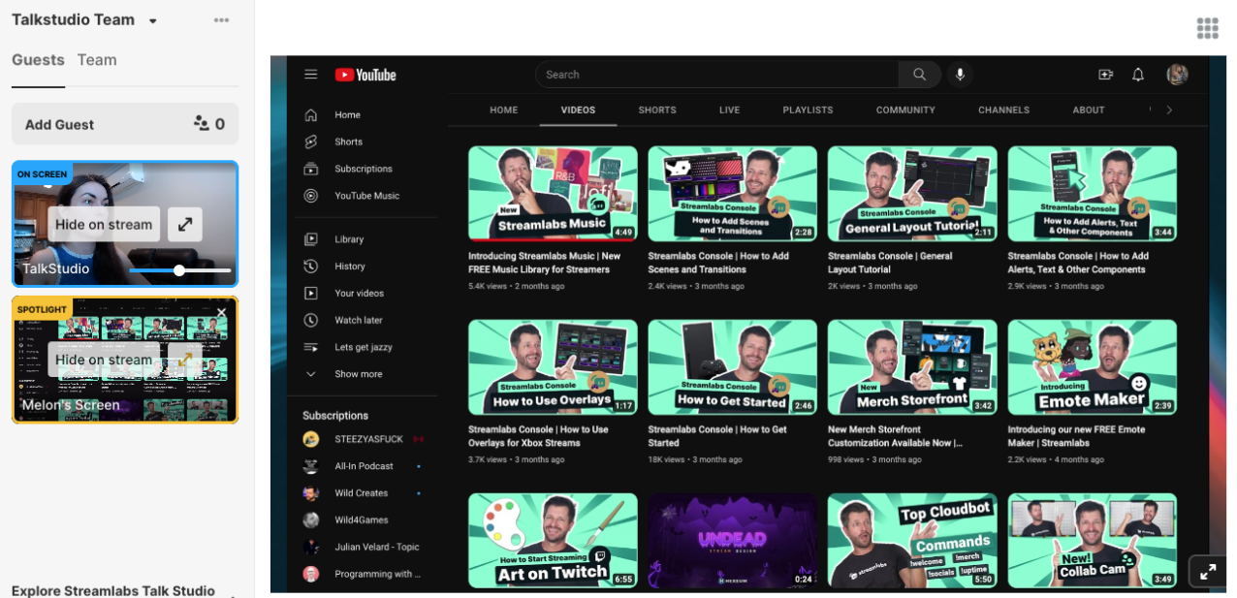Switch to the Team tab
This screenshot has width=1237, height=598.
pyautogui.click(x=97, y=60)
